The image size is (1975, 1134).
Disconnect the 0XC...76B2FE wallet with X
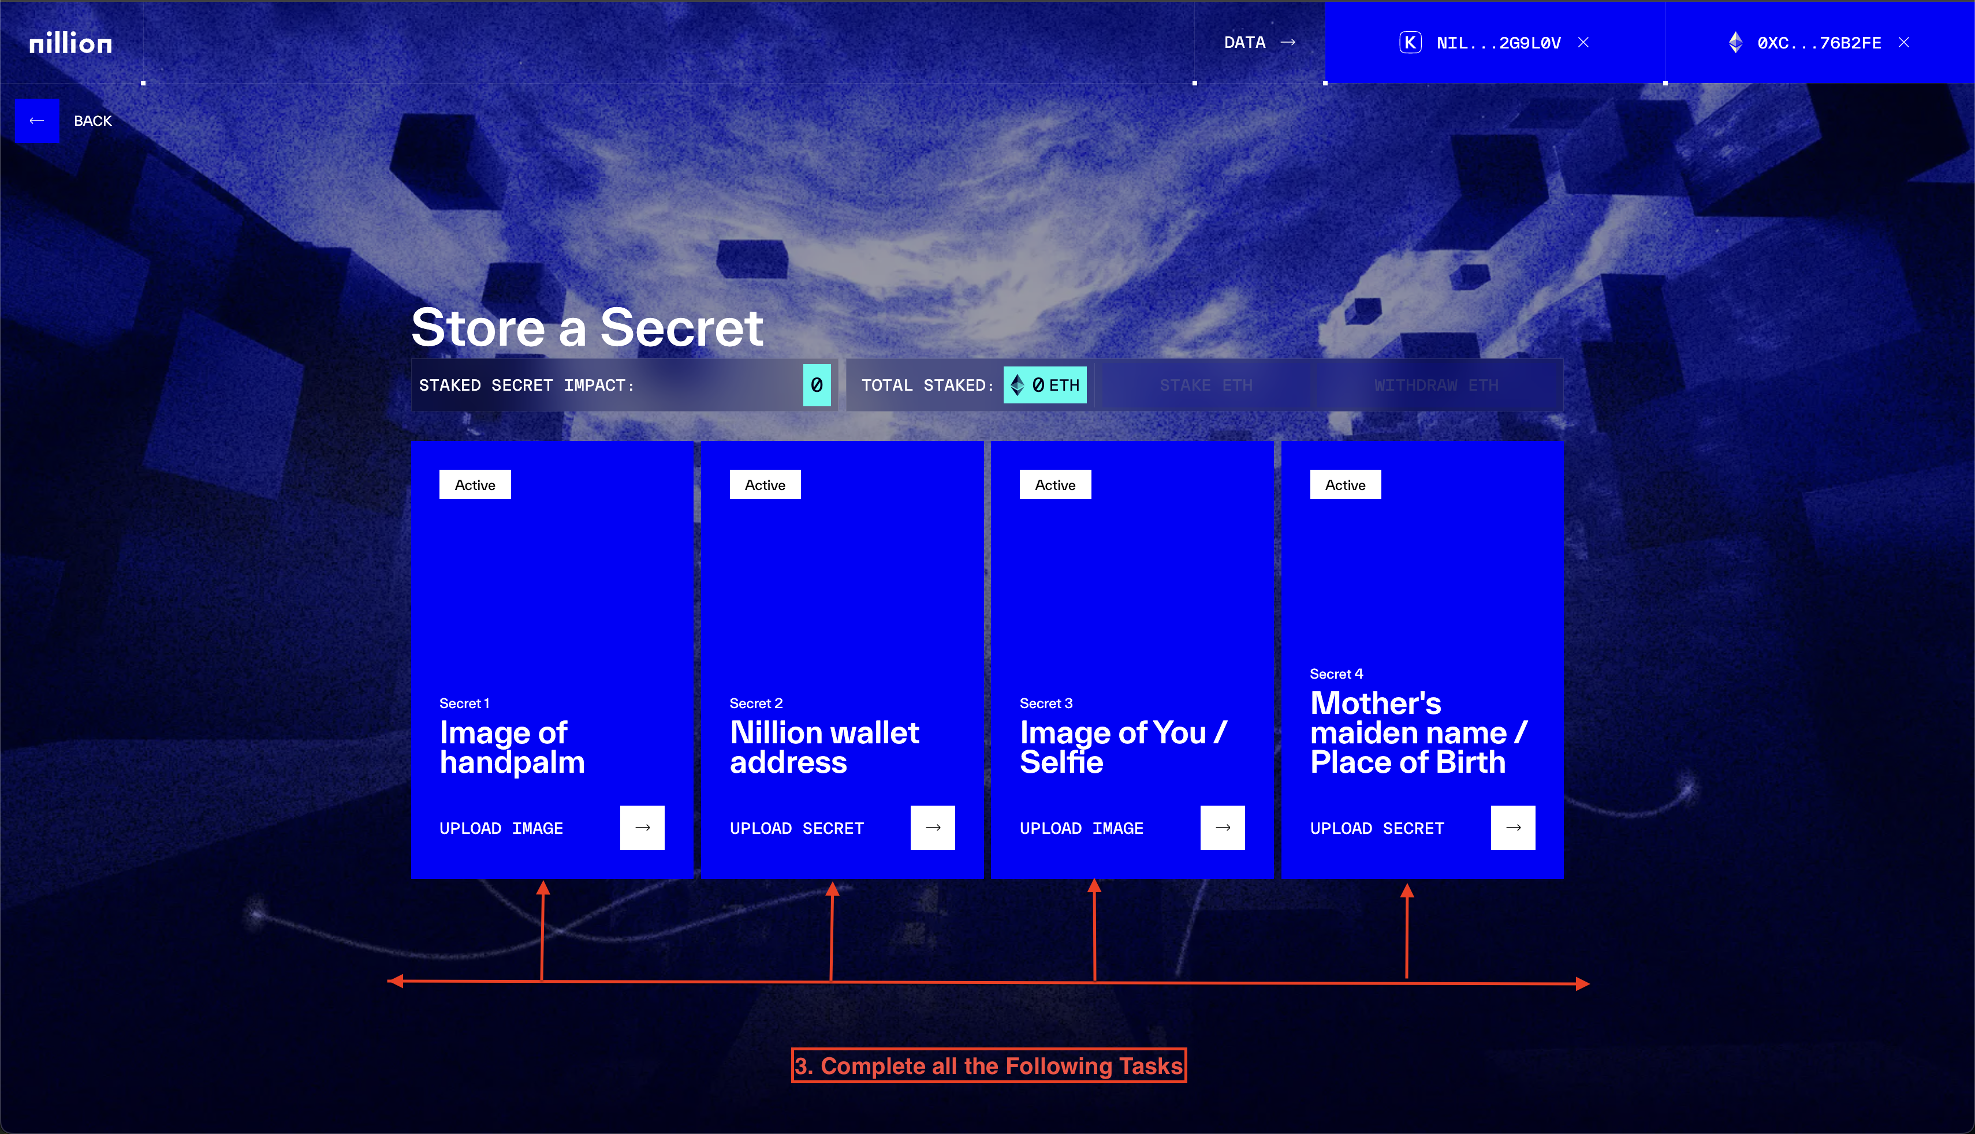click(x=1903, y=42)
